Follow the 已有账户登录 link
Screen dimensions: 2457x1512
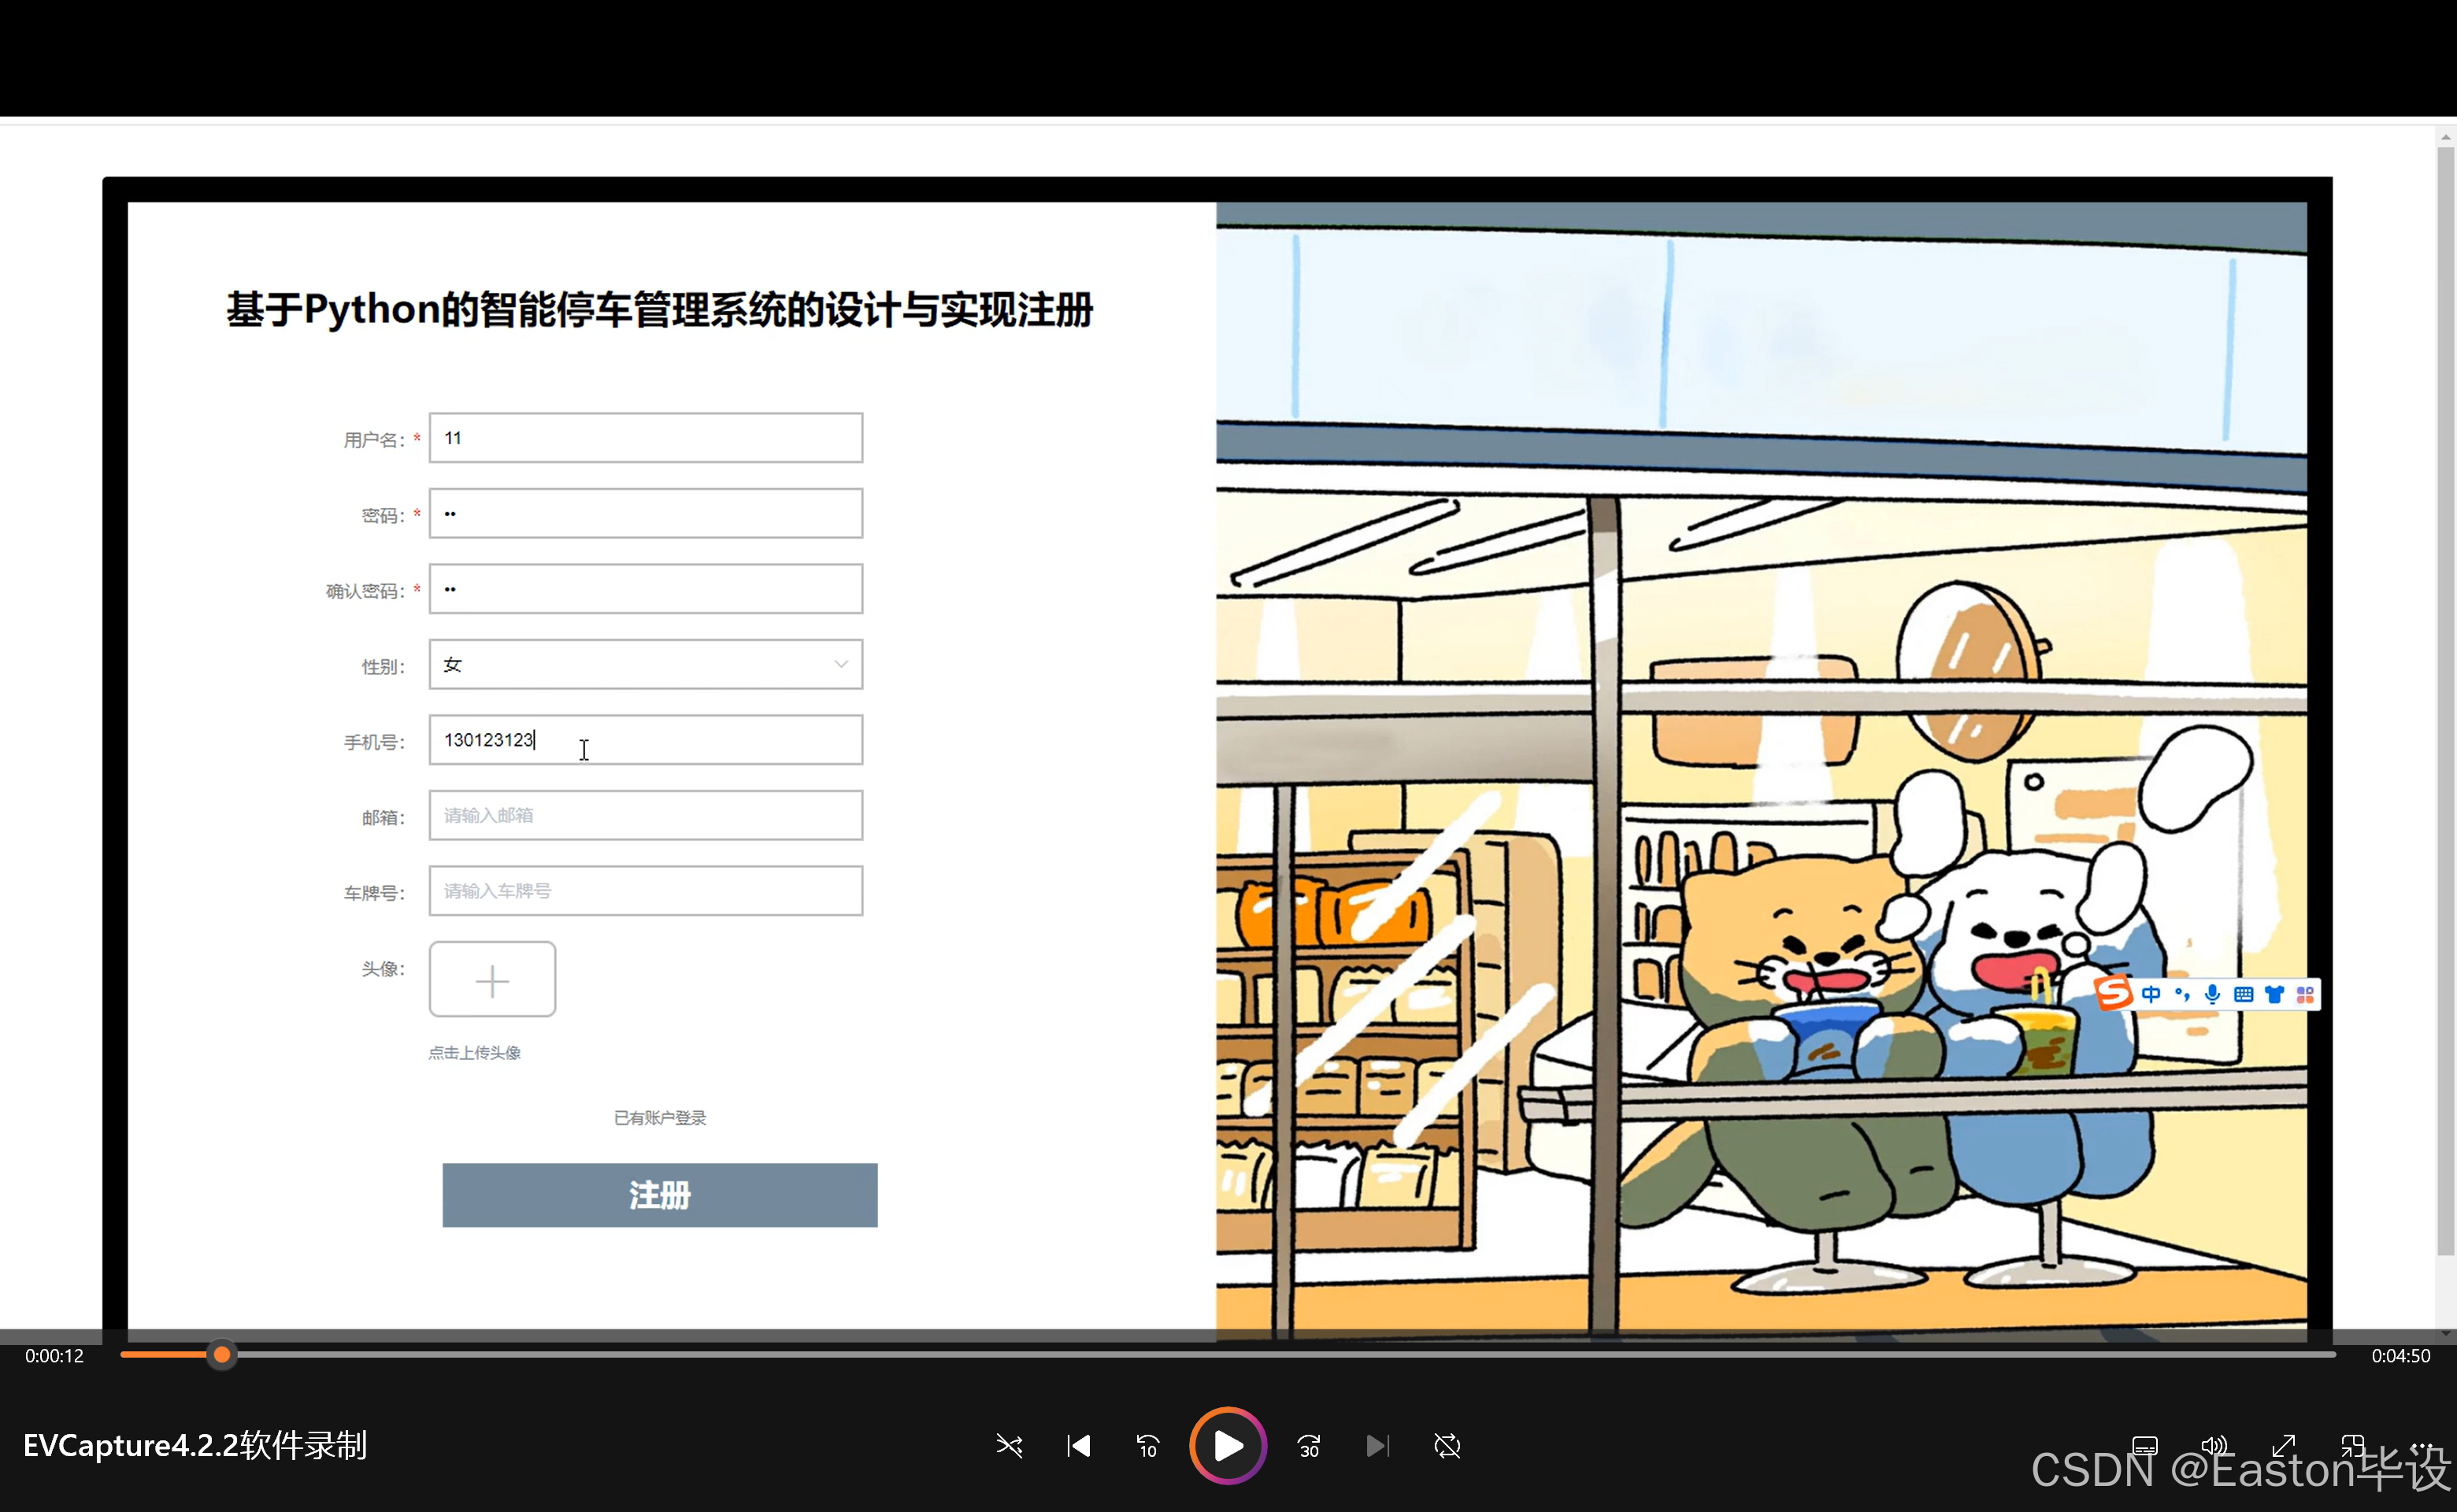point(660,1118)
